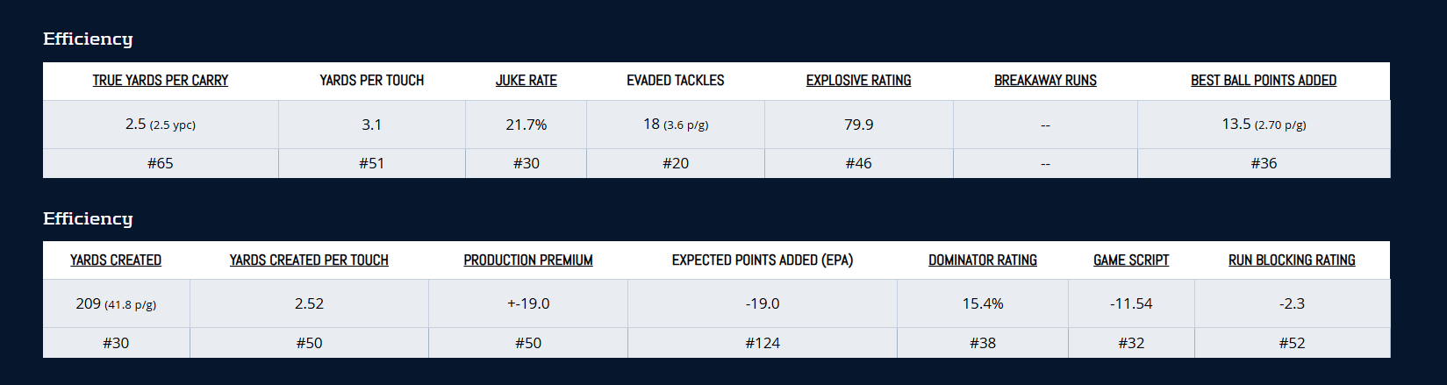1447x385 pixels.
Task: Click Yards Created Per Touch link
Action: pos(309,260)
